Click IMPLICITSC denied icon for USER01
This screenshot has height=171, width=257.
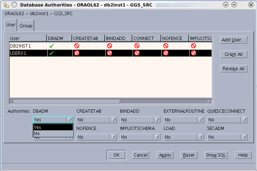[x=194, y=53]
